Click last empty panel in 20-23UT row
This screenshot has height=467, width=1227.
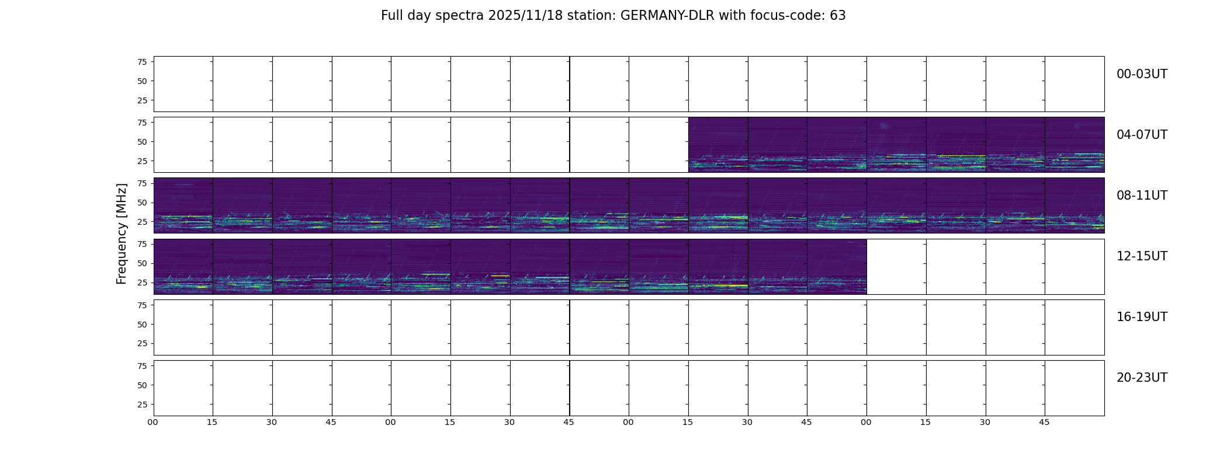(x=1075, y=388)
